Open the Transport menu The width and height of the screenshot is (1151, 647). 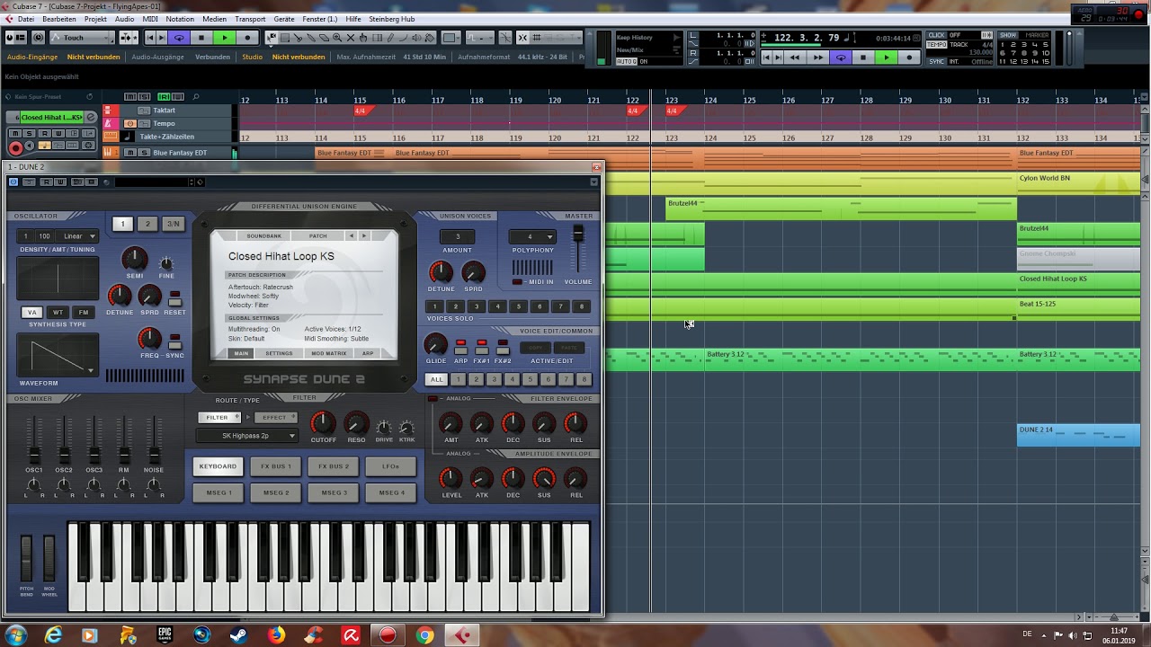[x=250, y=19]
